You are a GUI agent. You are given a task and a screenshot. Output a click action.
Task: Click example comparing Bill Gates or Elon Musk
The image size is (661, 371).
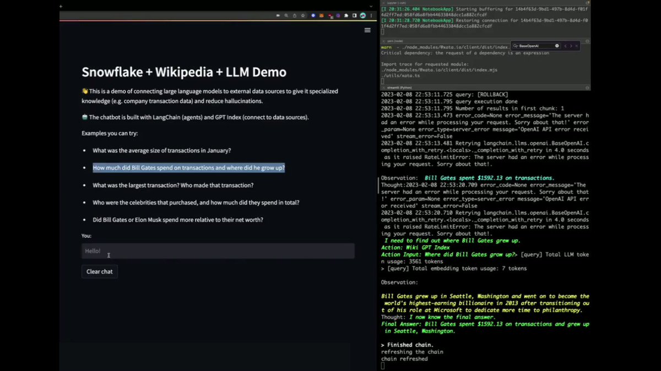pyautogui.click(x=178, y=220)
